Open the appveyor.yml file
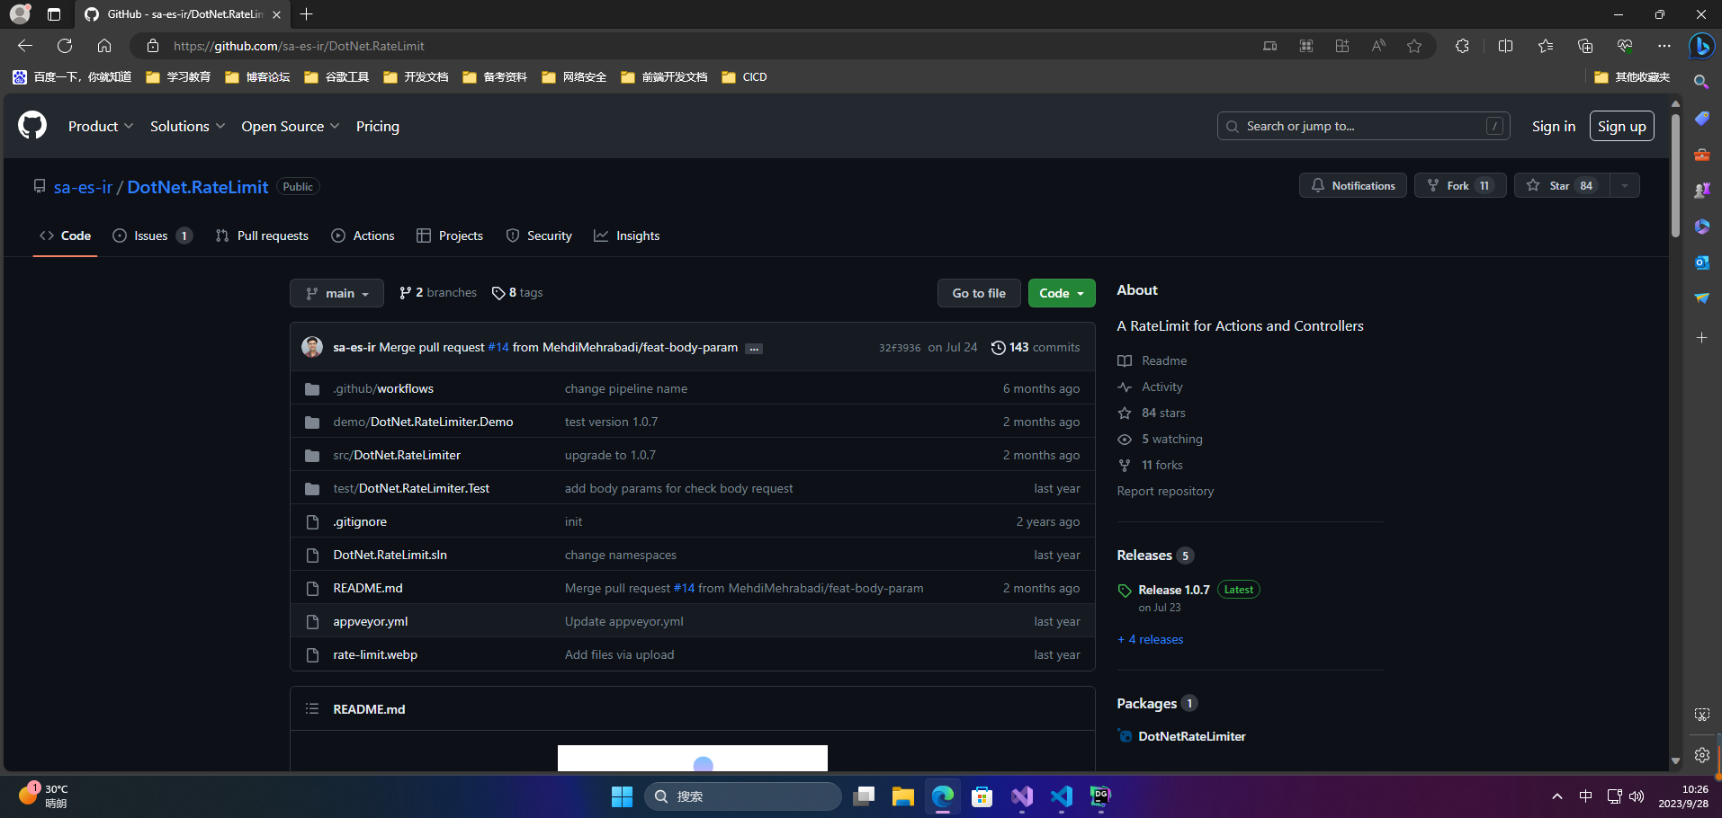1722x818 pixels. click(371, 621)
